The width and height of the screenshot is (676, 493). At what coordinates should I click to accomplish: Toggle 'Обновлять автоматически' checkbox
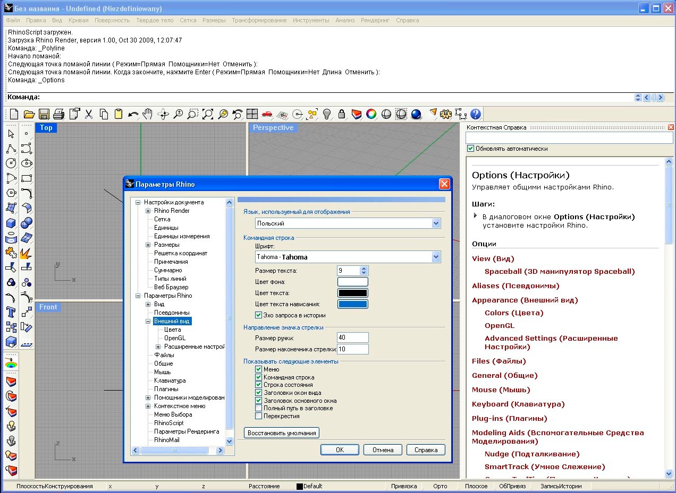click(470, 149)
